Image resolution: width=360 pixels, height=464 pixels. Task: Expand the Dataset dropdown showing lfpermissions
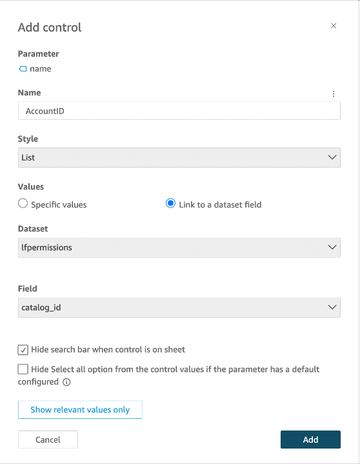click(179, 247)
